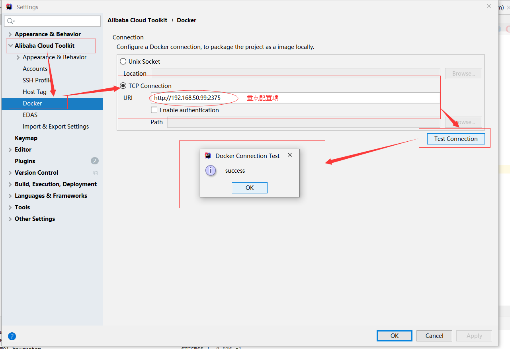The width and height of the screenshot is (510, 349).
Task: Click Alibaba Cloud Toolkit breadcrumb
Action: [137, 20]
